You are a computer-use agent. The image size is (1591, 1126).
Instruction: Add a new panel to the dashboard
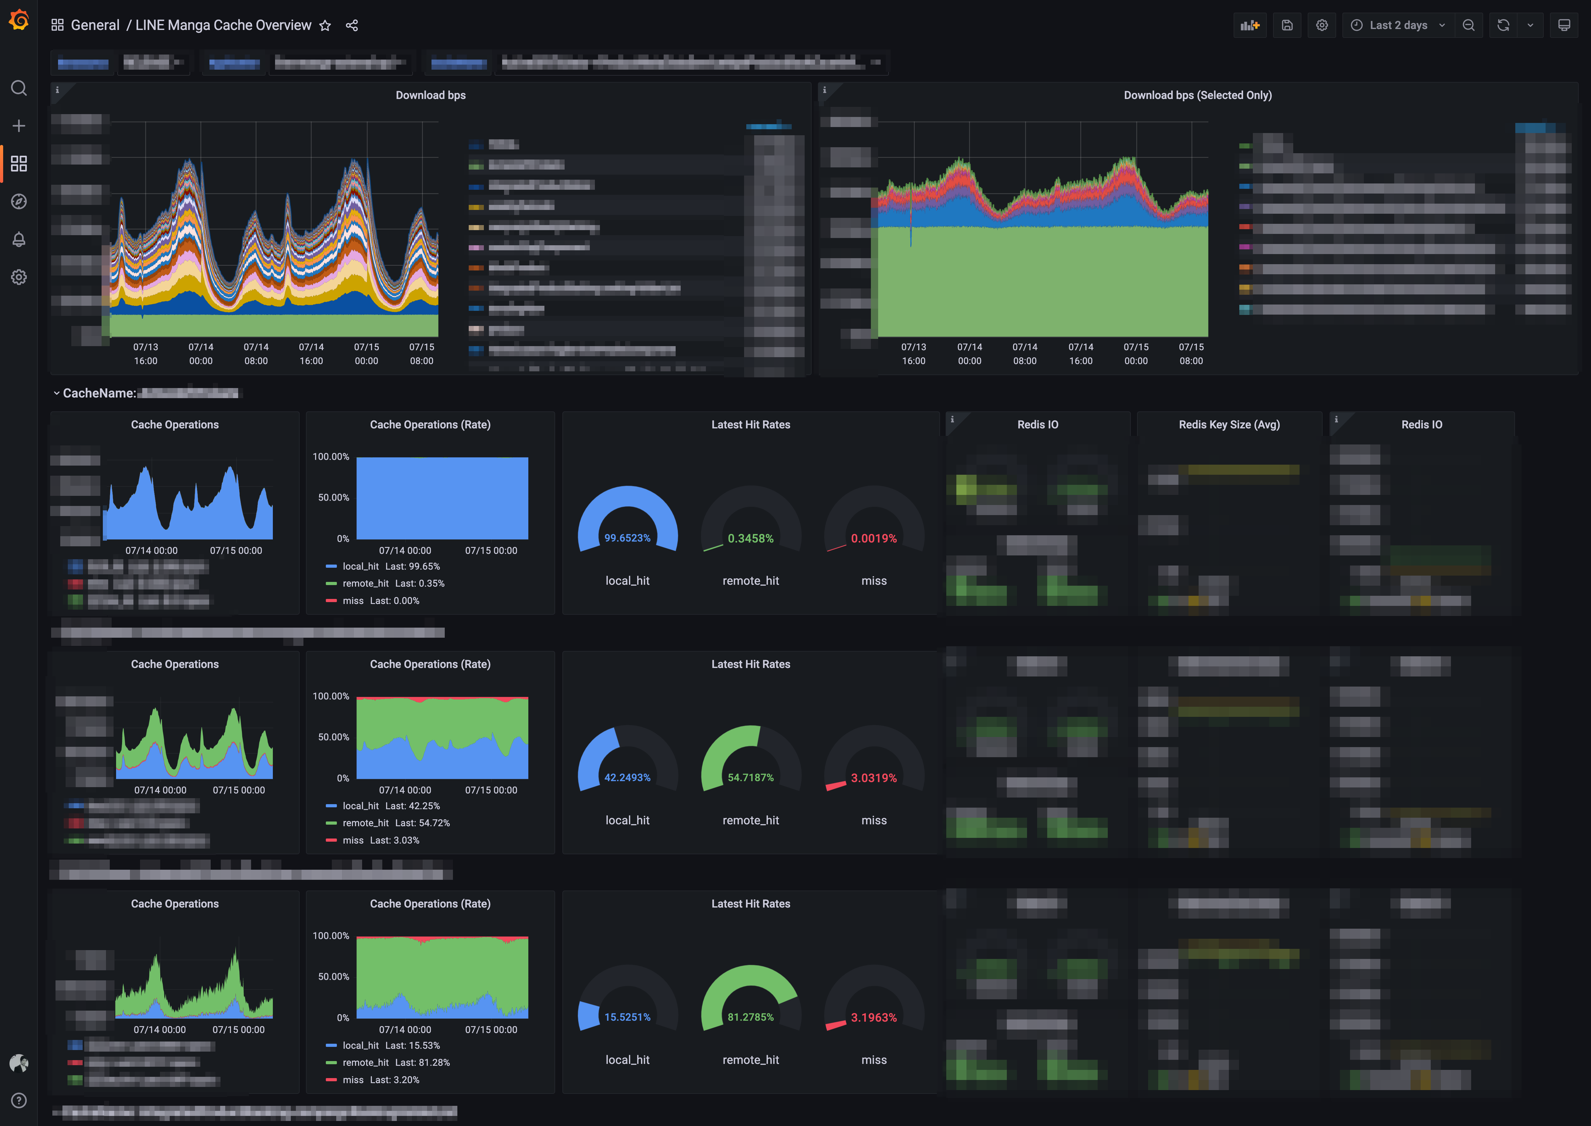coord(1250,26)
